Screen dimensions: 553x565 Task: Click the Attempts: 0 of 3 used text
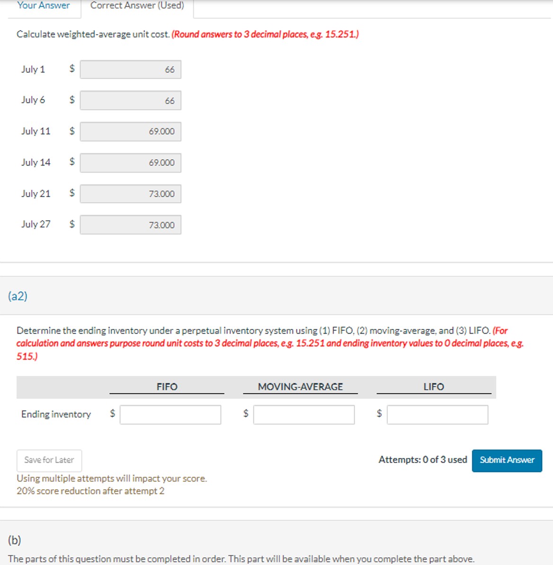pyautogui.click(x=422, y=459)
